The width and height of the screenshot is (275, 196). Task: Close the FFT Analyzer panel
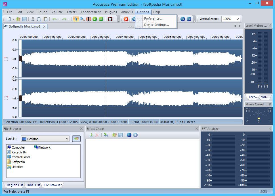tap(270, 129)
